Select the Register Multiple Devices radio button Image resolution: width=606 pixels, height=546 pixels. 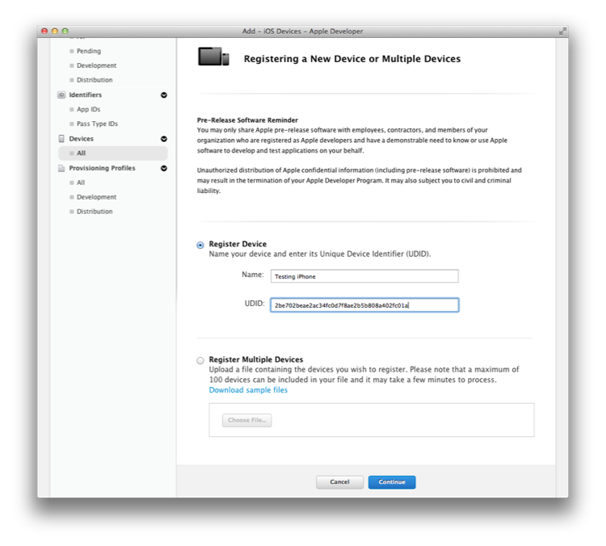(200, 360)
